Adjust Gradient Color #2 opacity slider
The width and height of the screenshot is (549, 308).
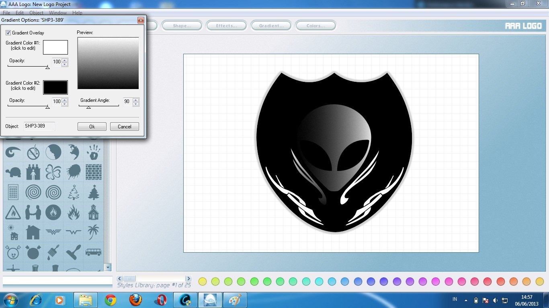(x=47, y=107)
